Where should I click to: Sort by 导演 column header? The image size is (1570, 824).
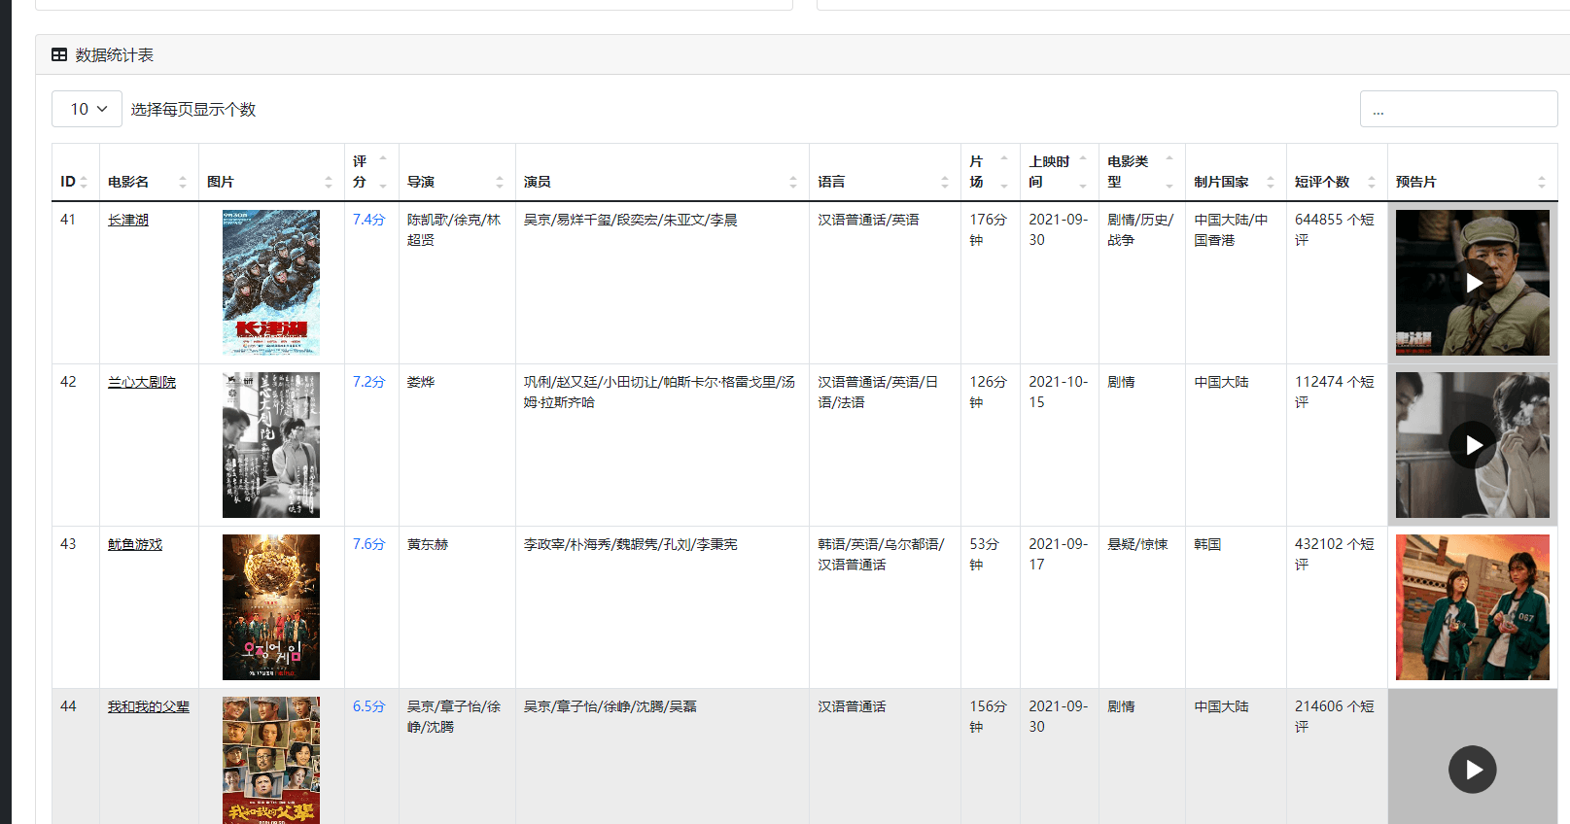[457, 173]
